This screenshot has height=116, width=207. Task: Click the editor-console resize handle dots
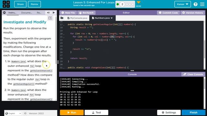(132, 71)
